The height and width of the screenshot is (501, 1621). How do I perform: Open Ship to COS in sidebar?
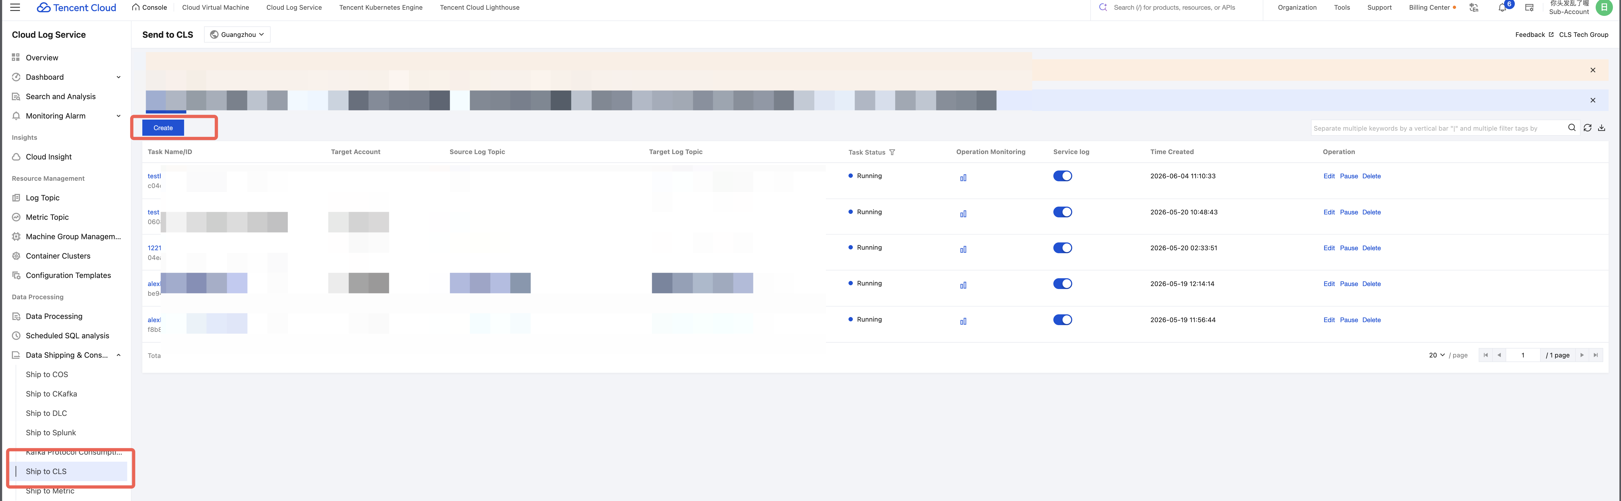[47, 375]
